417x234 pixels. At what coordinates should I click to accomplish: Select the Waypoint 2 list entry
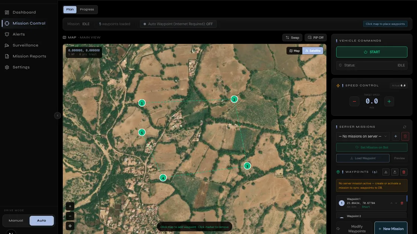click(371, 216)
